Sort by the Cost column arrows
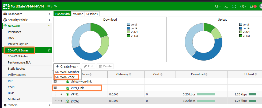Viewport: 262px width, 108px height. point(161,74)
